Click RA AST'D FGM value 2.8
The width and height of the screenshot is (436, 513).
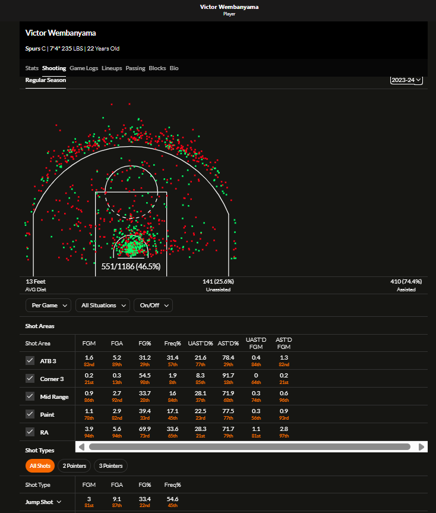(284, 429)
